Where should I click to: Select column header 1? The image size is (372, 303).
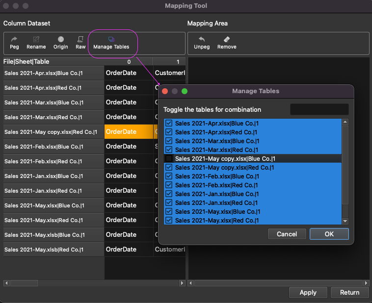169,62
